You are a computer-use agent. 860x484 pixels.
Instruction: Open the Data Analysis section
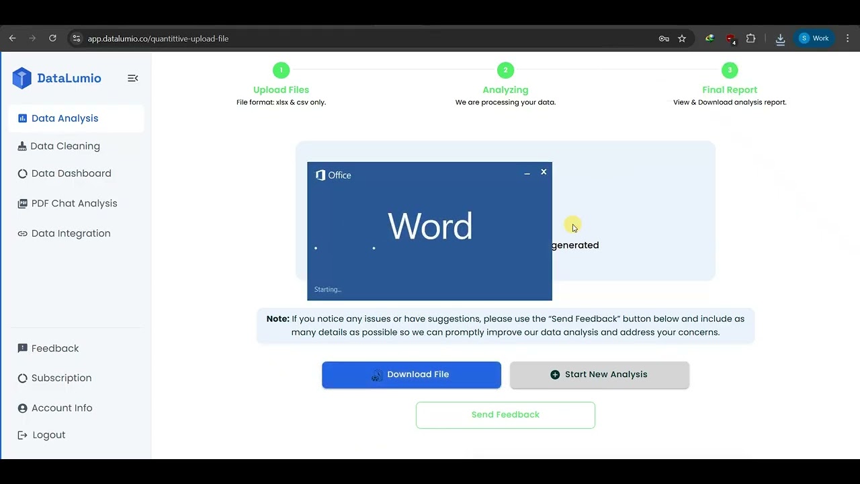point(76,118)
